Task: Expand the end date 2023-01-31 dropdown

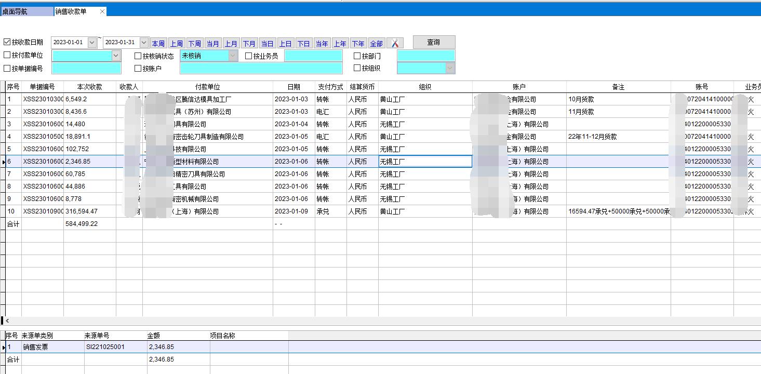Action: pyautogui.click(x=144, y=43)
